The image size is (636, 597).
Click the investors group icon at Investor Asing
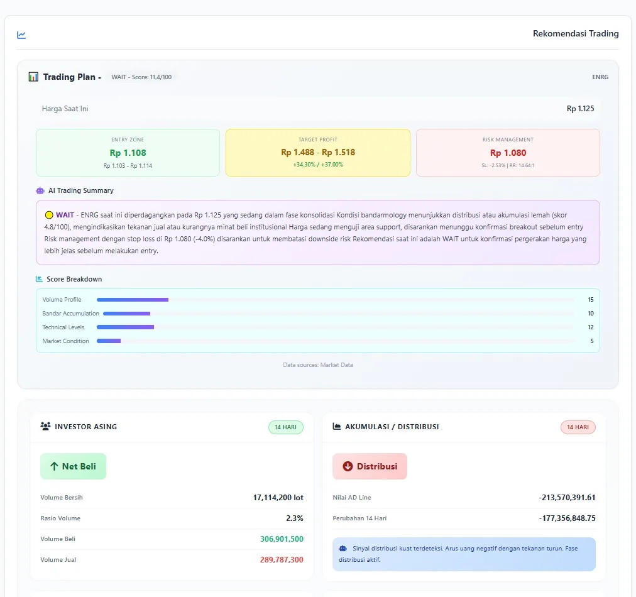45,426
